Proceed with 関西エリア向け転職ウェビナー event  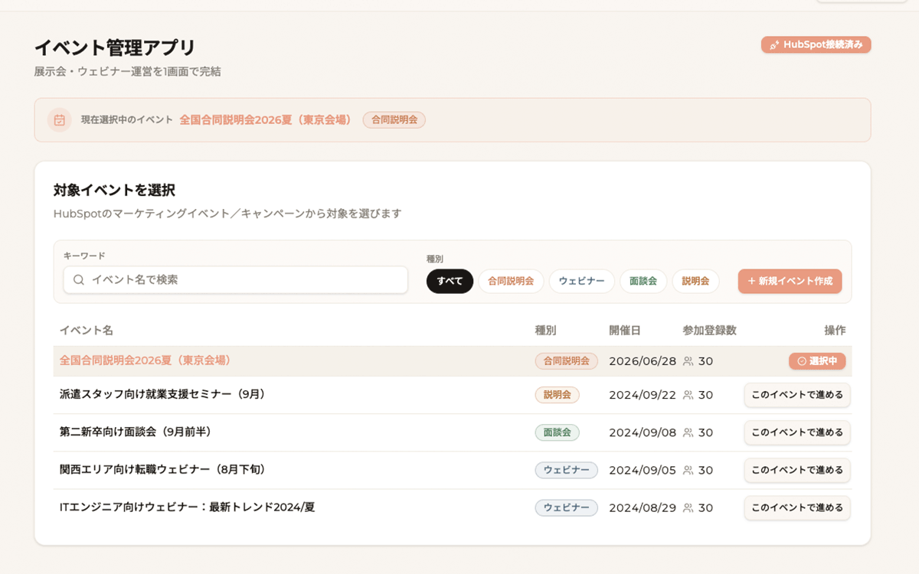click(x=797, y=470)
